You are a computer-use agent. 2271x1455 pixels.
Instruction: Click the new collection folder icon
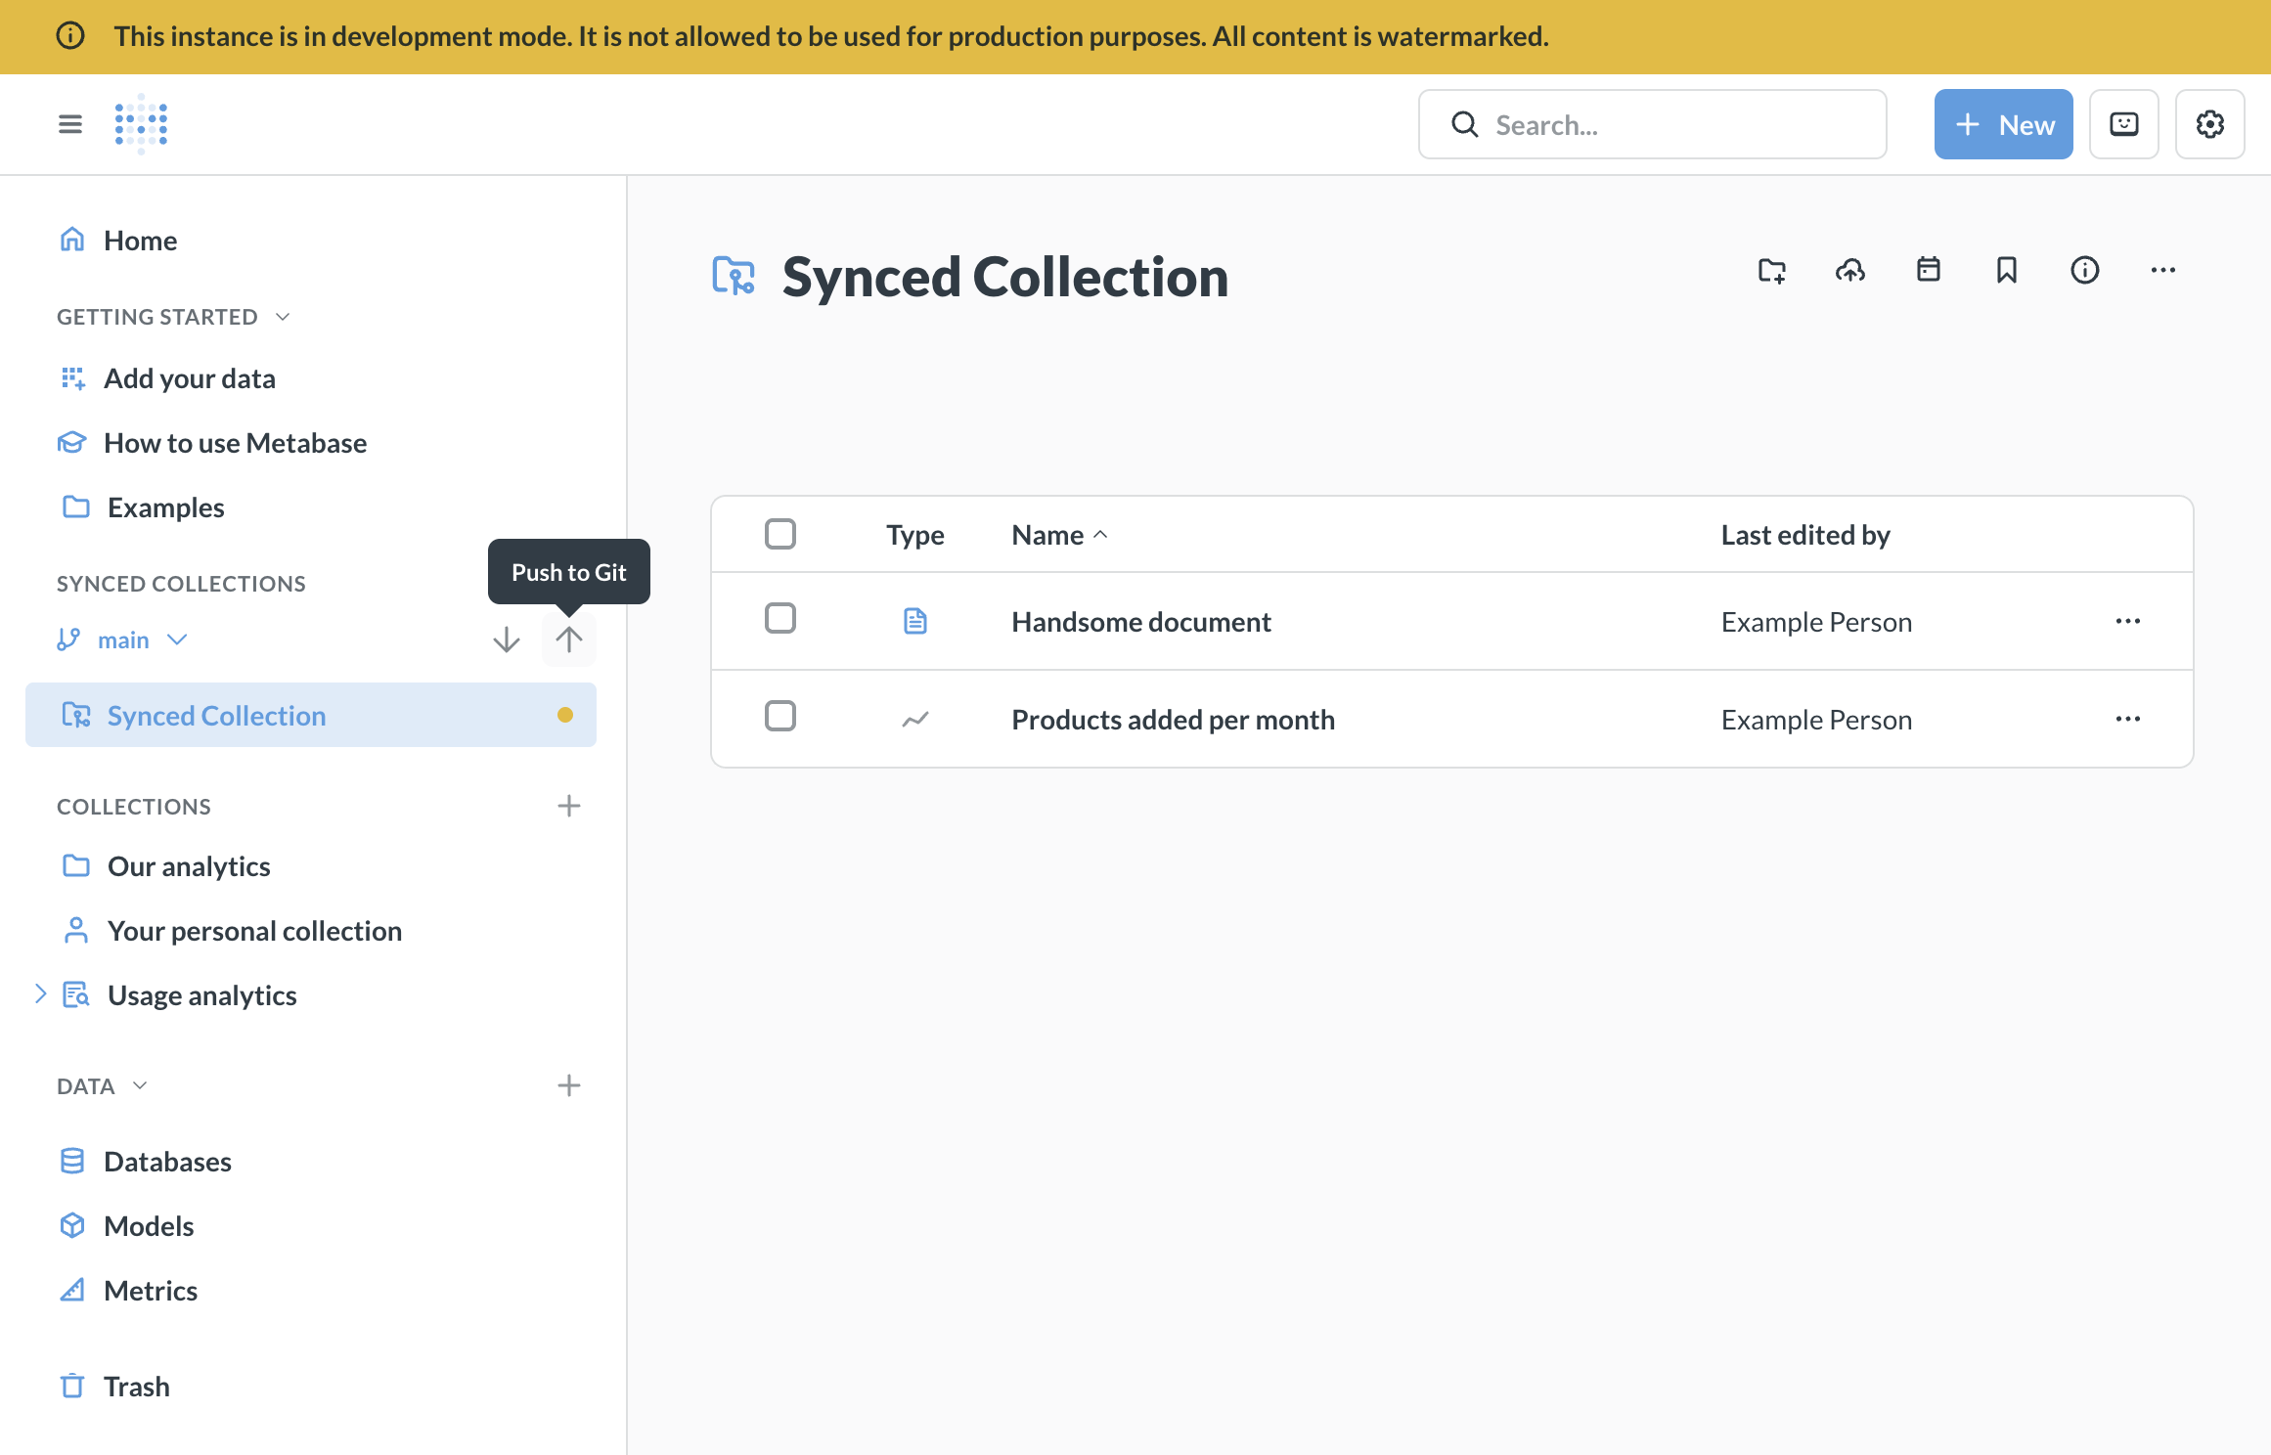click(1771, 271)
